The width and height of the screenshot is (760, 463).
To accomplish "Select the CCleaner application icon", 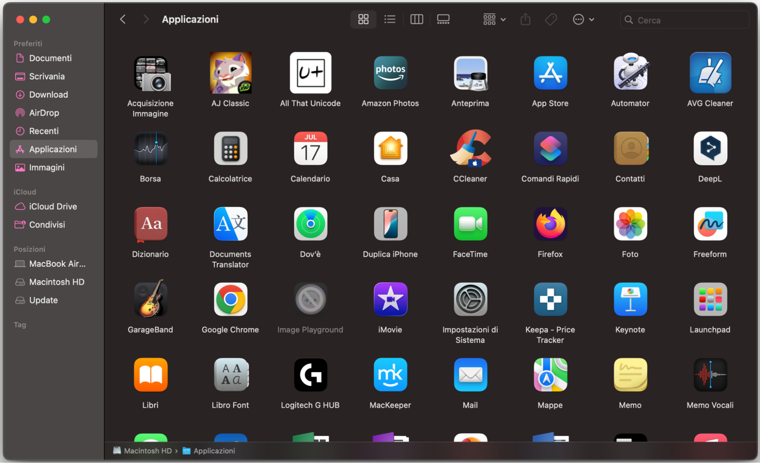I will click(470, 149).
